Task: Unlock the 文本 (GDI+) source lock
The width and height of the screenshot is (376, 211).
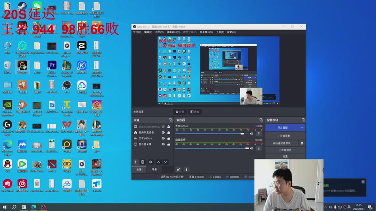Action: tap(169, 138)
